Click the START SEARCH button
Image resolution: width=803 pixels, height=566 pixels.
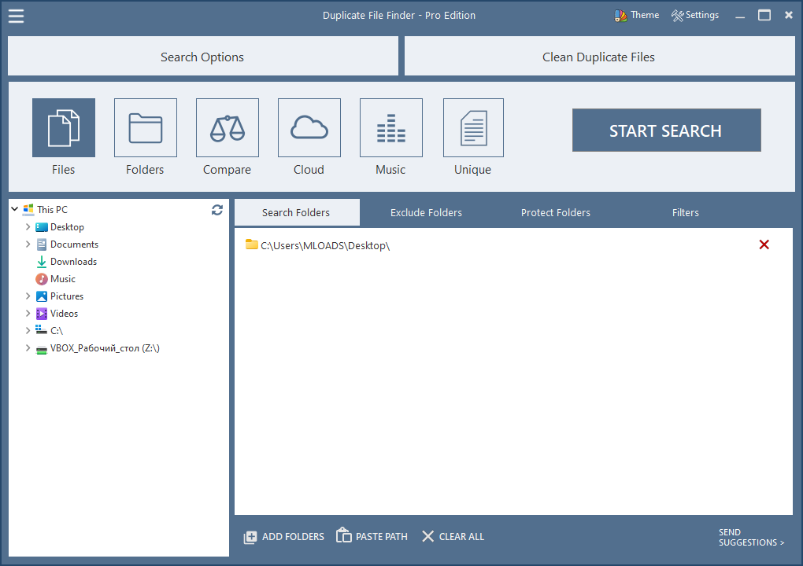[x=666, y=130]
